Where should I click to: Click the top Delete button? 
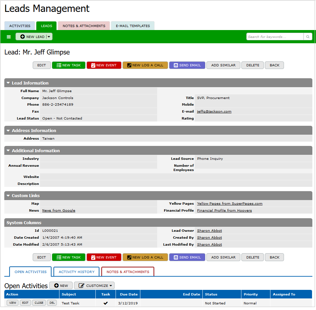253,65
